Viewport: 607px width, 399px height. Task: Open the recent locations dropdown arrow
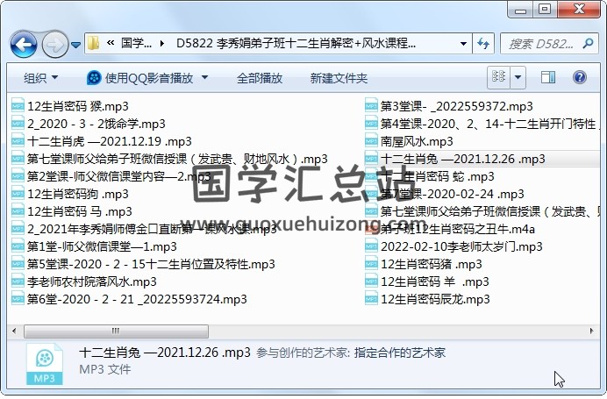point(76,46)
